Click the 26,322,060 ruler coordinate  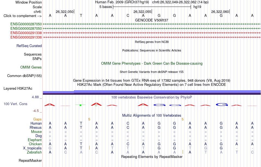click(x=220, y=12)
